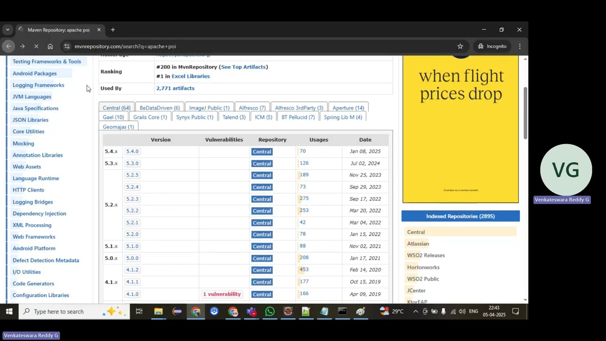Open Task View on the taskbar
The height and width of the screenshot is (341, 606).
click(139, 312)
